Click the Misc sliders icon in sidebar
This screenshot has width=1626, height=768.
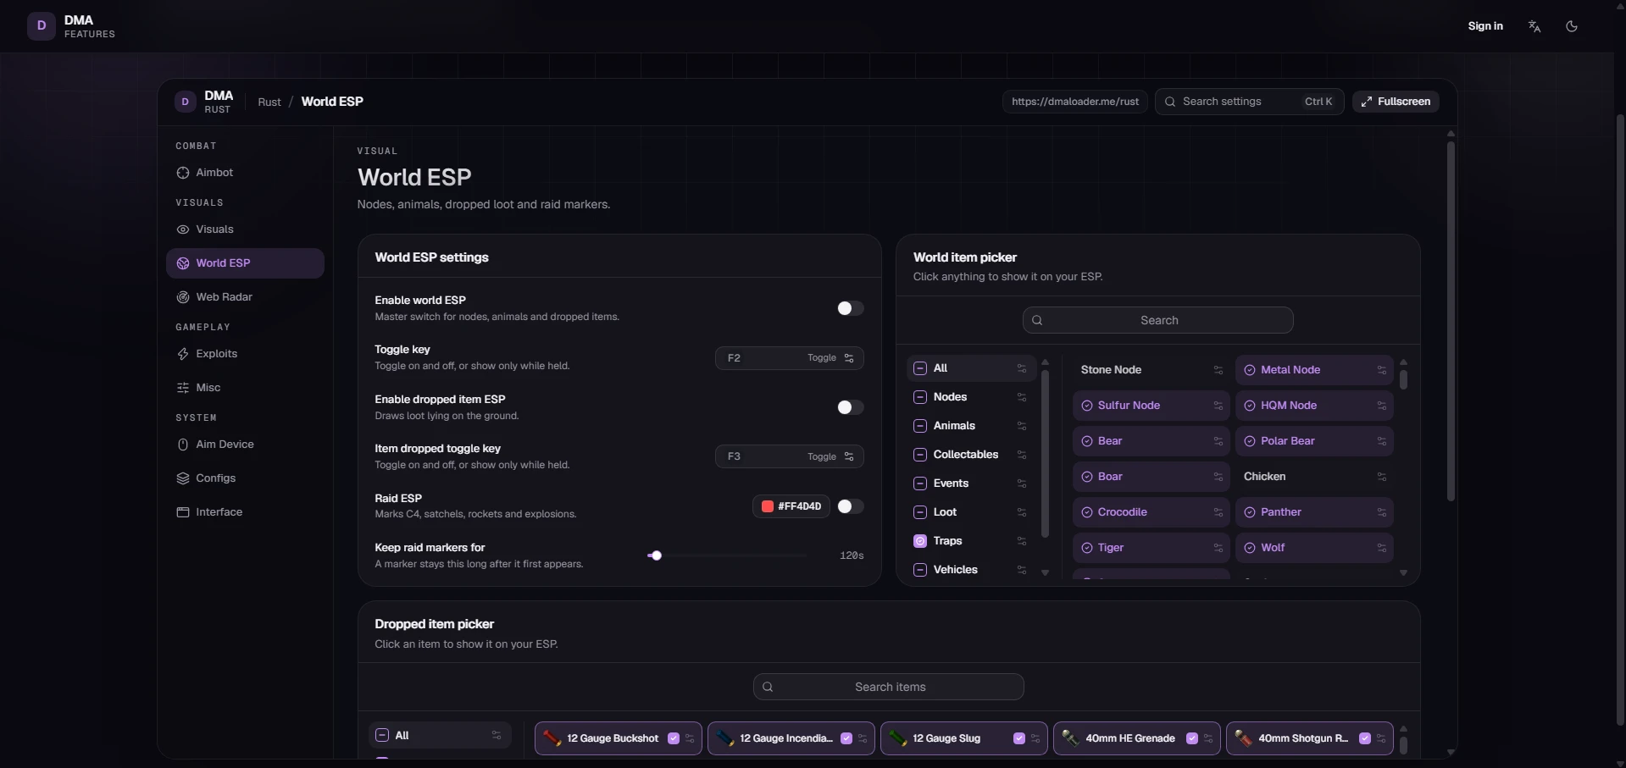click(x=183, y=388)
